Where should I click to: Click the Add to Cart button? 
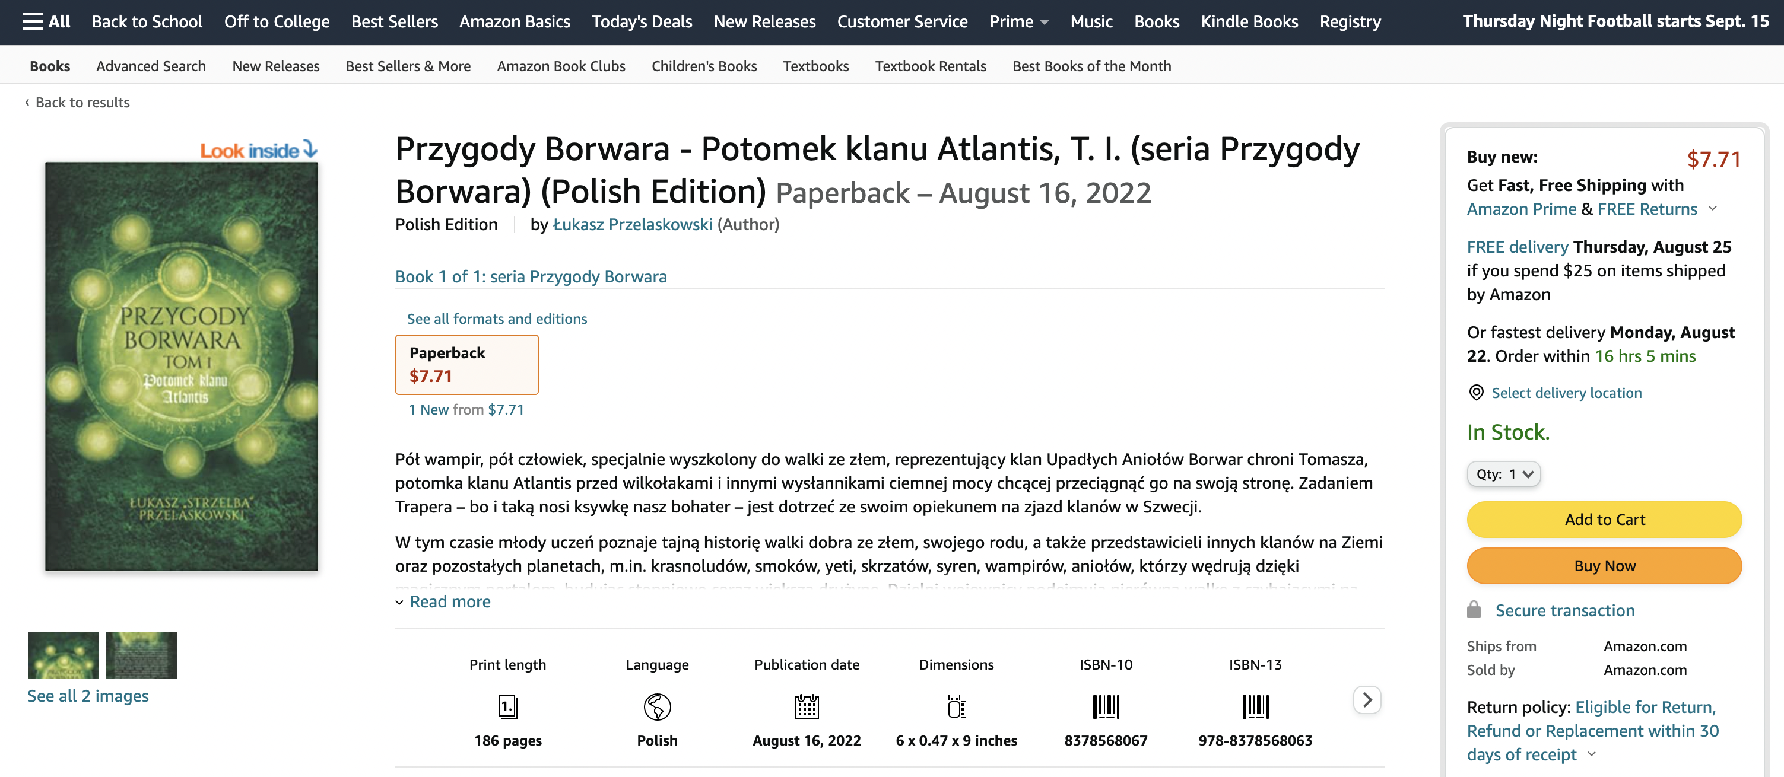[1604, 520]
